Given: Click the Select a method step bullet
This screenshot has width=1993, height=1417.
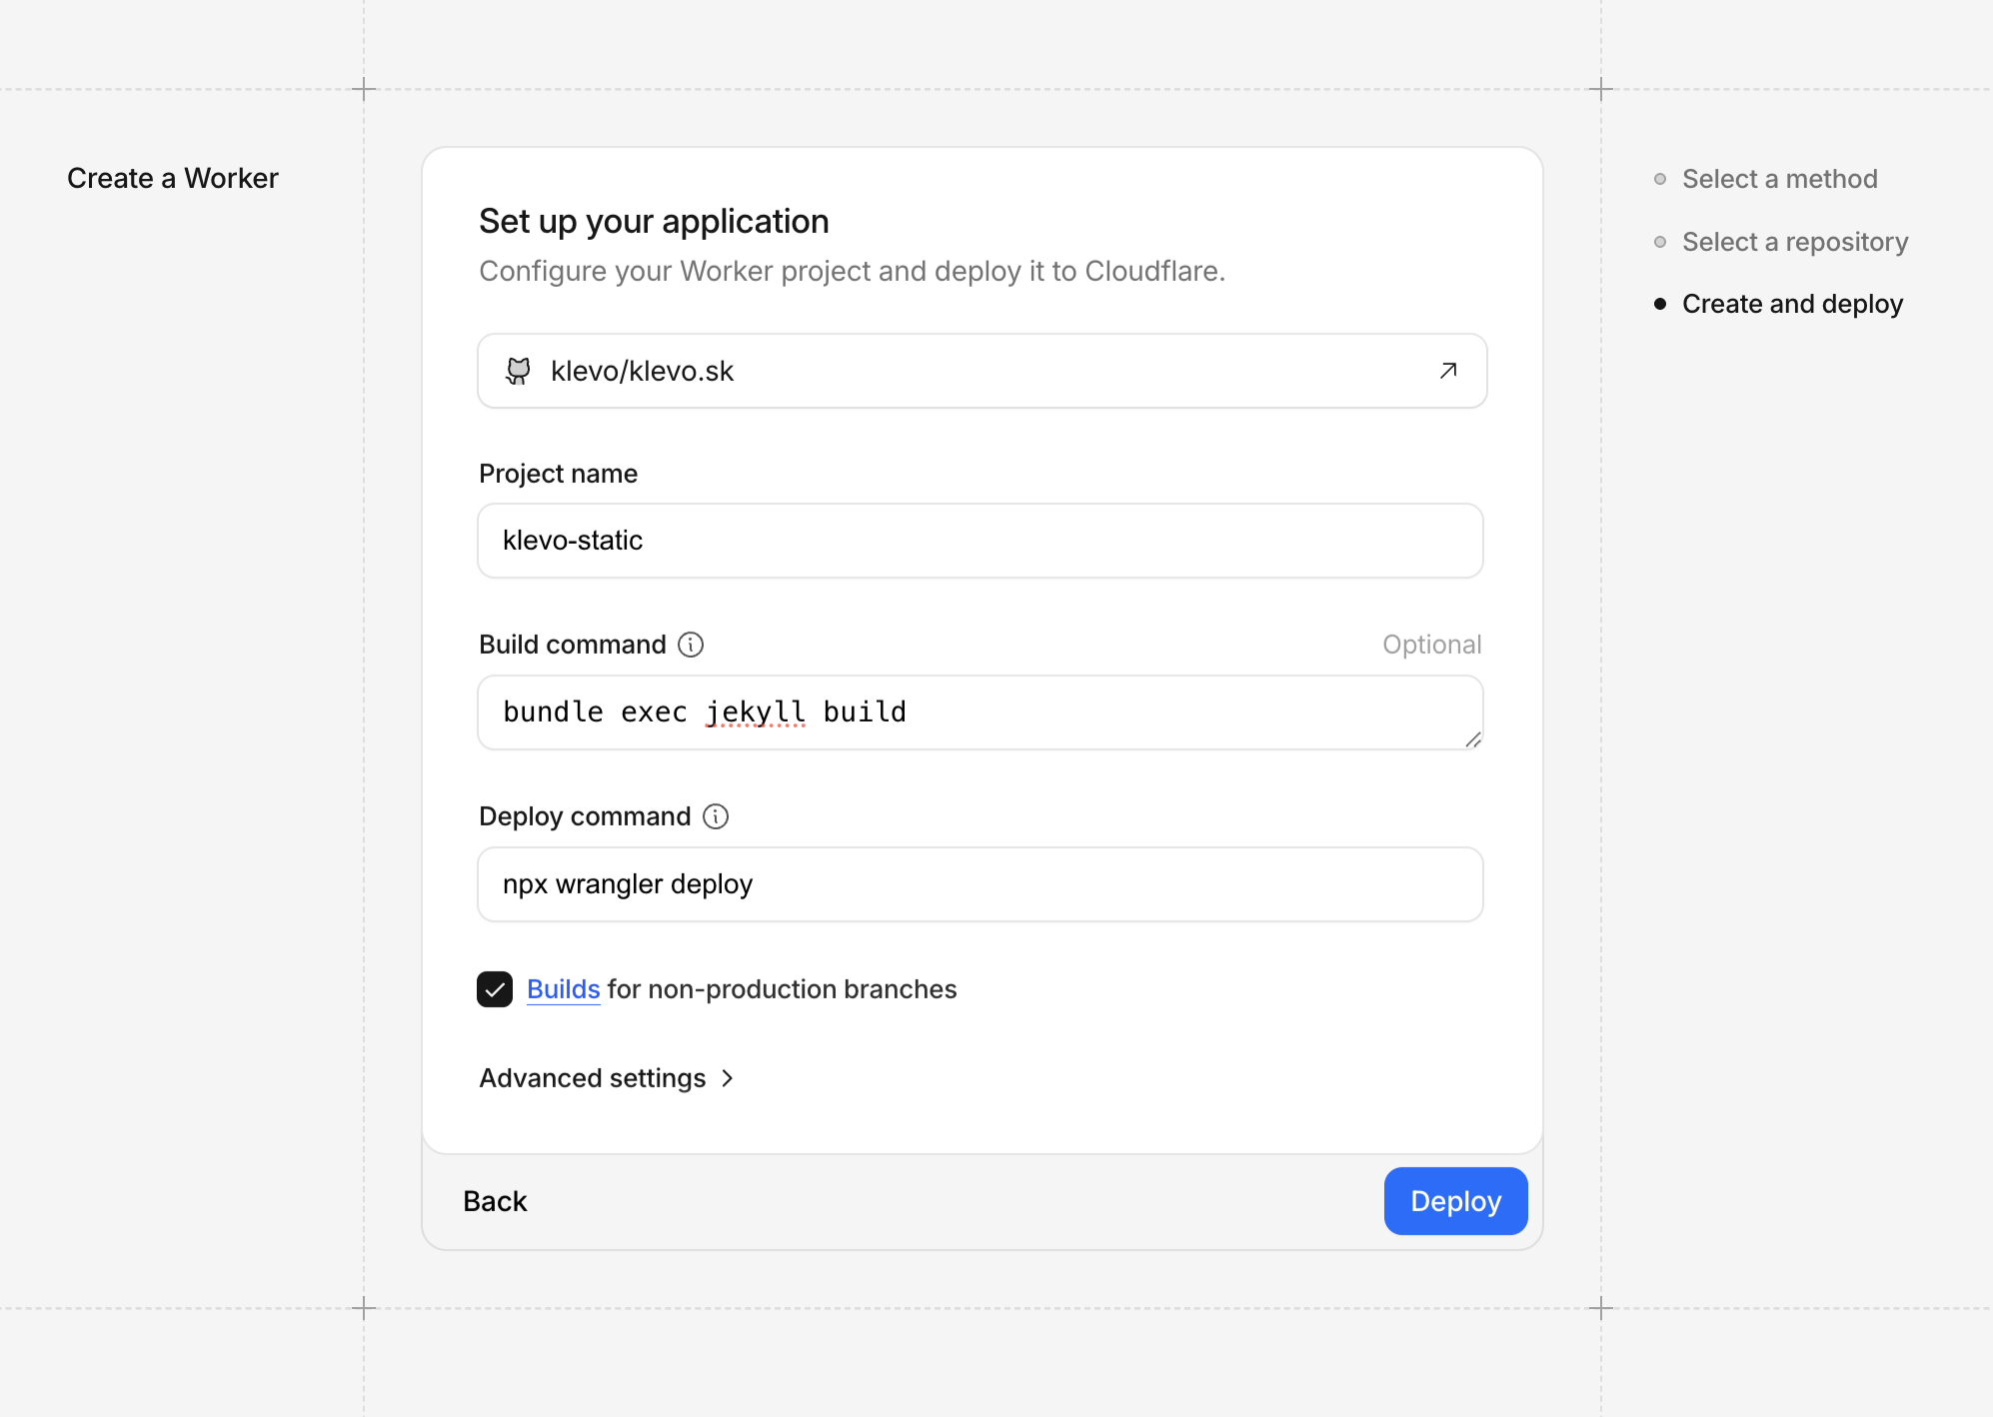Looking at the screenshot, I should [x=1660, y=179].
